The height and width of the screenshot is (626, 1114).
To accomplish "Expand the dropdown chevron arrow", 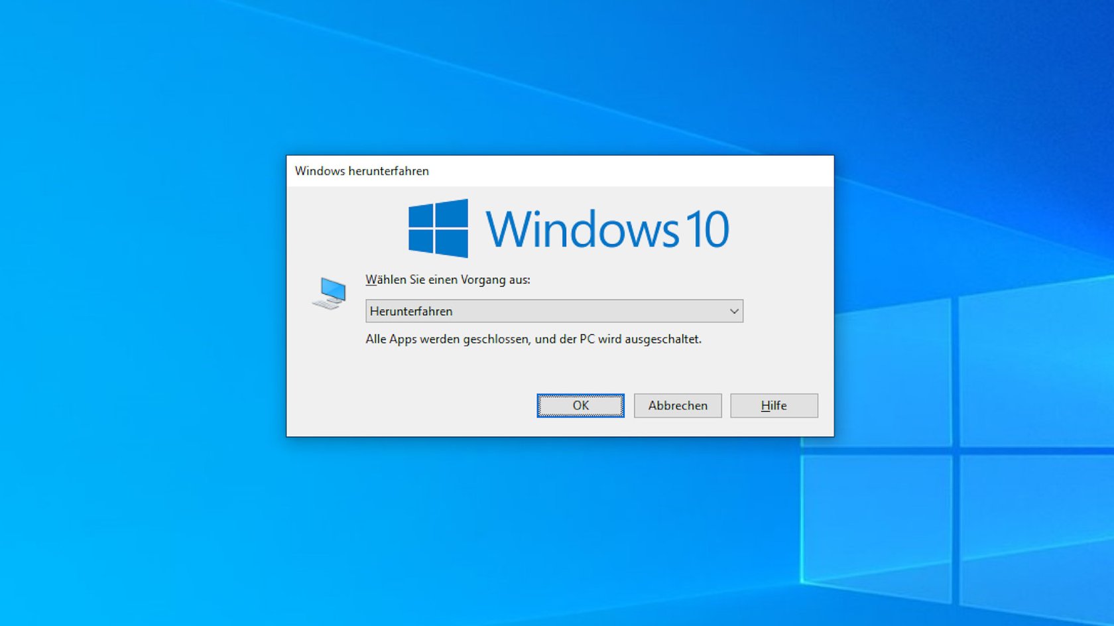I will pos(733,311).
